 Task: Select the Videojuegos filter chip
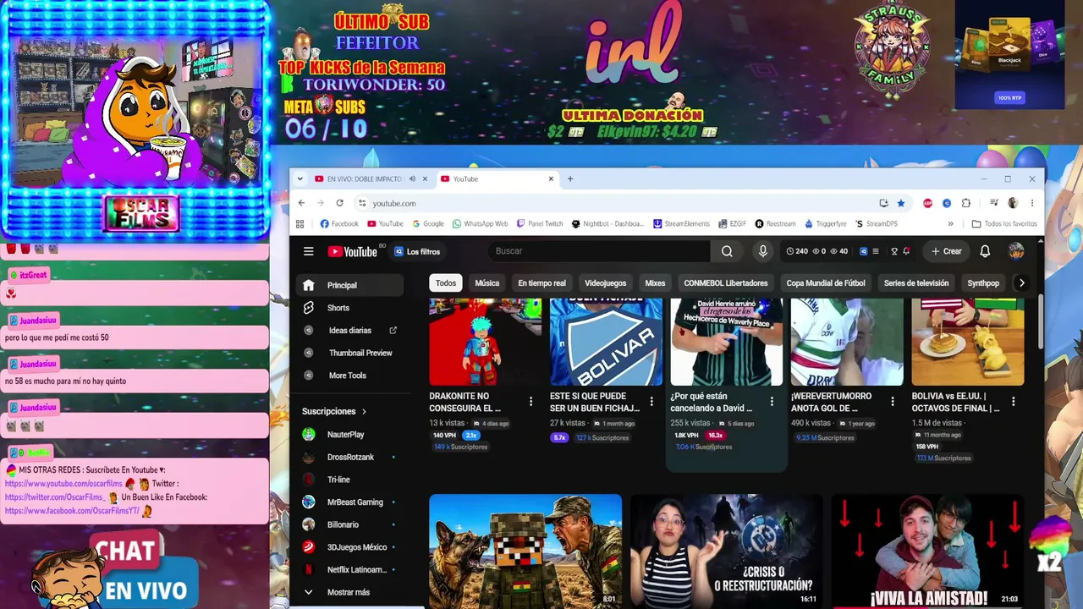(x=606, y=283)
